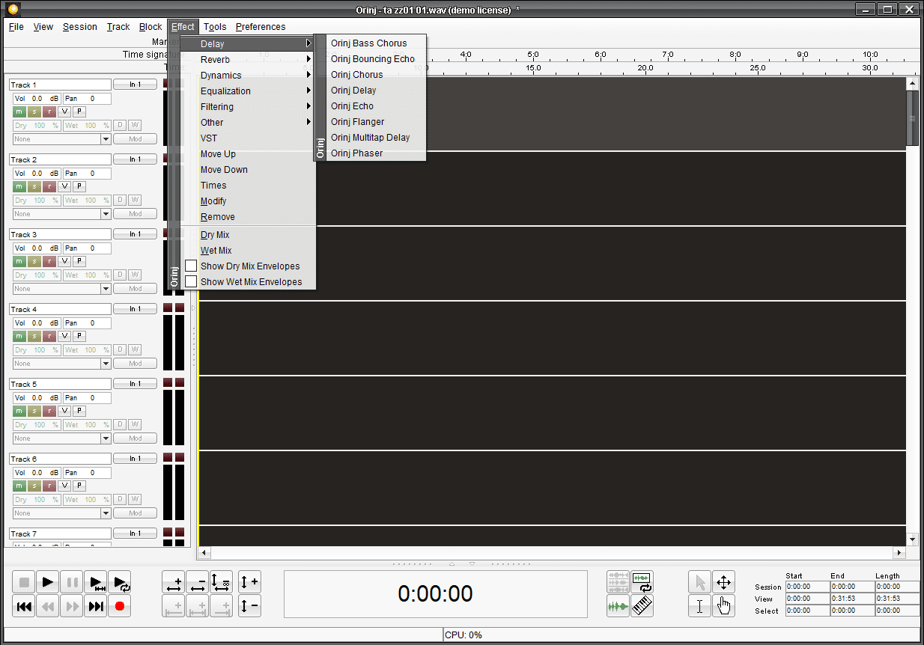This screenshot has width=924, height=645.
Task: Click the Track 2 Pan field
Action: pos(86,174)
